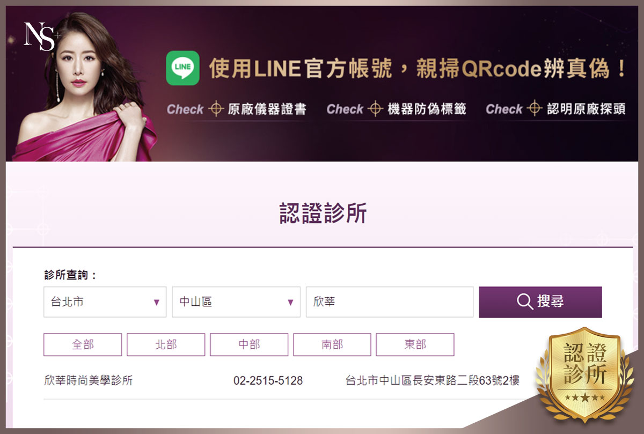Click the green LINE app icon
Image resolution: width=644 pixels, height=434 pixels.
182,68
